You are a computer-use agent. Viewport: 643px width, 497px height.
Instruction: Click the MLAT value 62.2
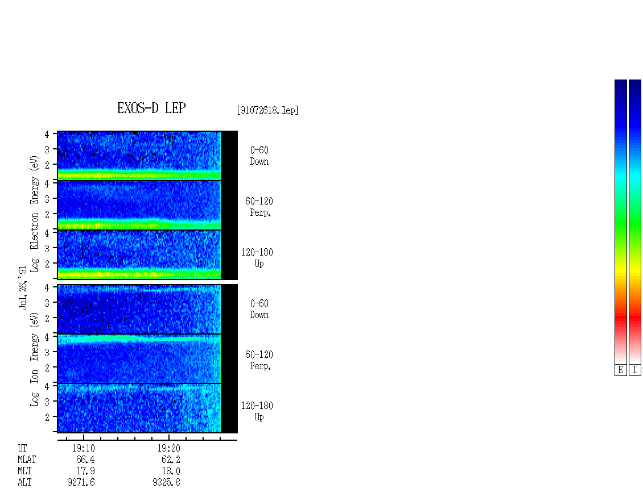pos(171,460)
